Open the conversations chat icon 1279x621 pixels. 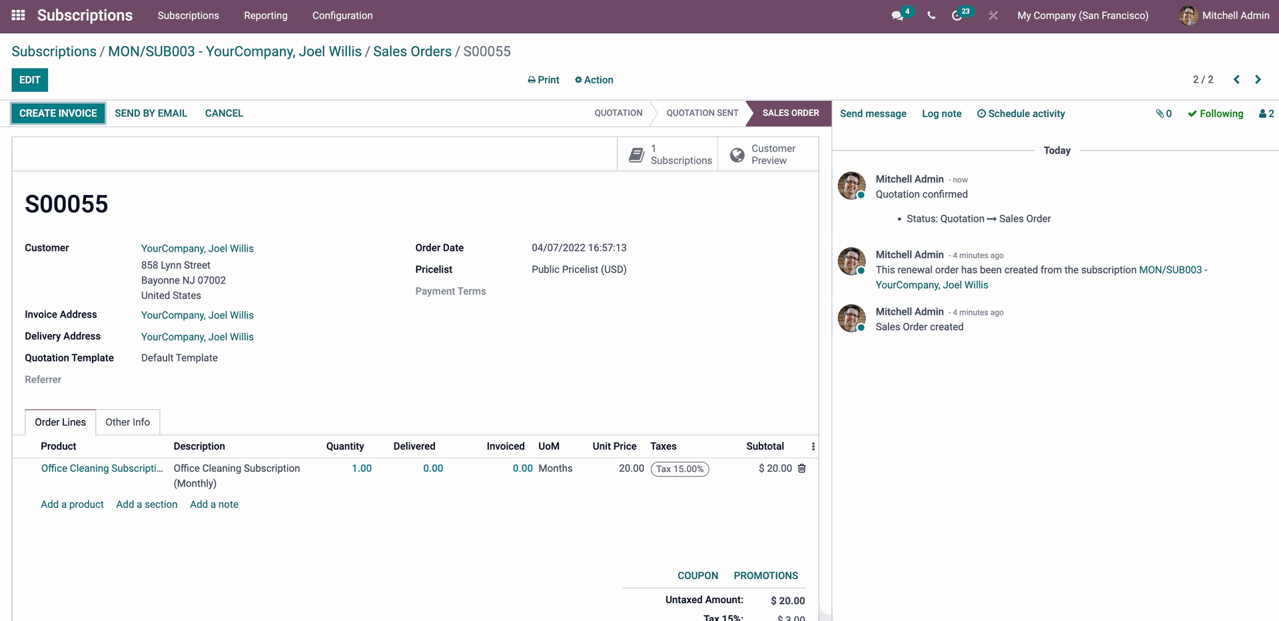click(x=898, y=15)
